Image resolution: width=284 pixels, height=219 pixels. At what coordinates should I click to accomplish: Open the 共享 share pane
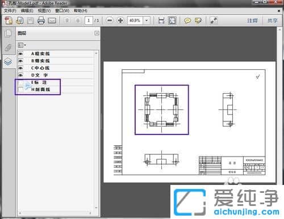pos(272,20)
